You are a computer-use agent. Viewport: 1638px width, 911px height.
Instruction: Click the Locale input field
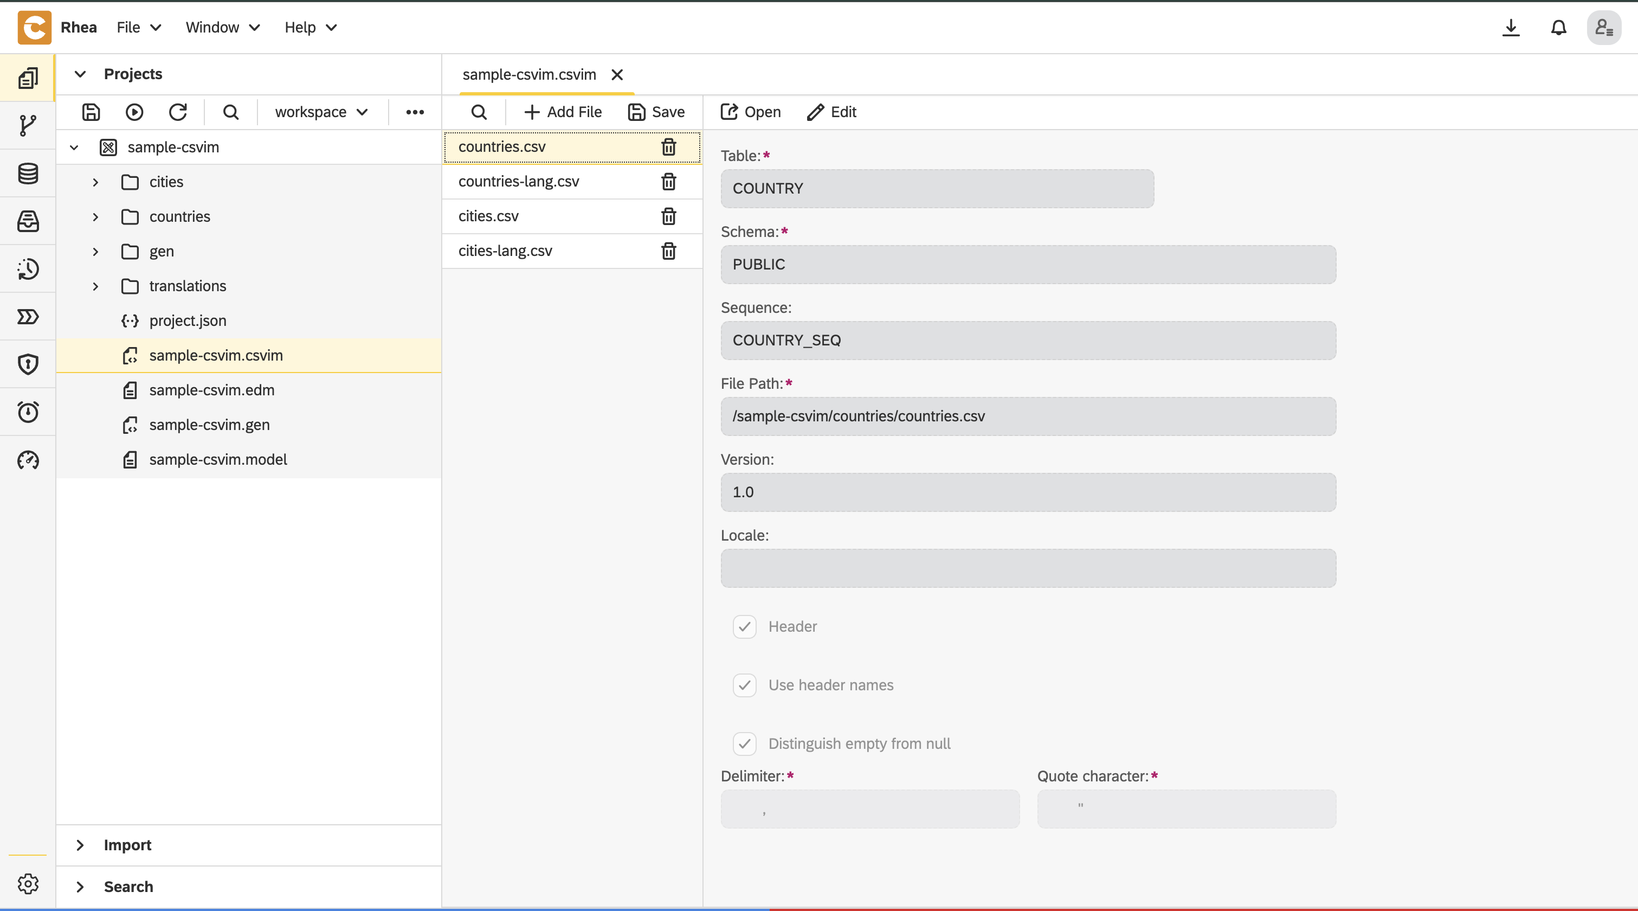(x=1028, y=568)
